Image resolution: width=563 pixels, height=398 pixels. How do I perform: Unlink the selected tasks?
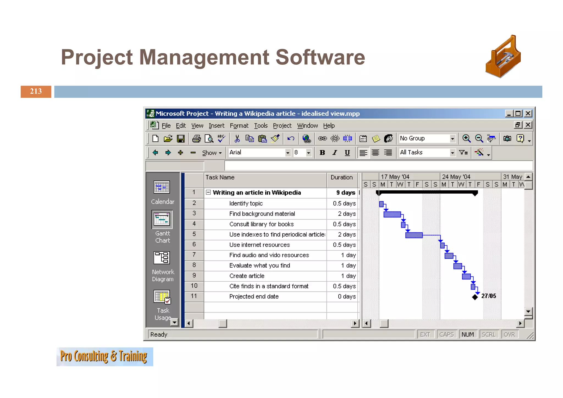[x=335, y=138]
